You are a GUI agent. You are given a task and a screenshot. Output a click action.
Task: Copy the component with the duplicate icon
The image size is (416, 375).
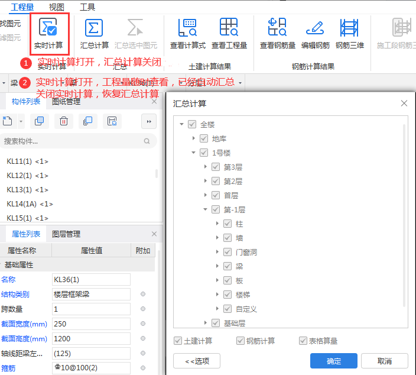point(39,121)
